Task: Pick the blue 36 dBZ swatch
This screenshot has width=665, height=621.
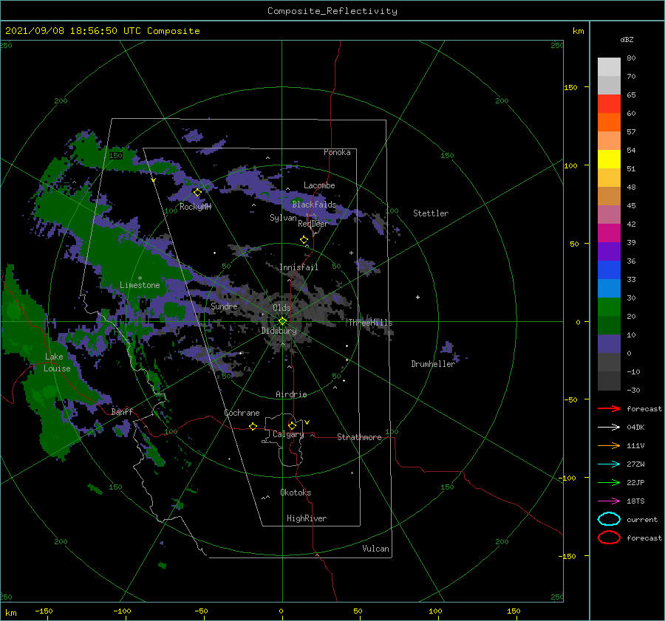Action: (609, 270)
